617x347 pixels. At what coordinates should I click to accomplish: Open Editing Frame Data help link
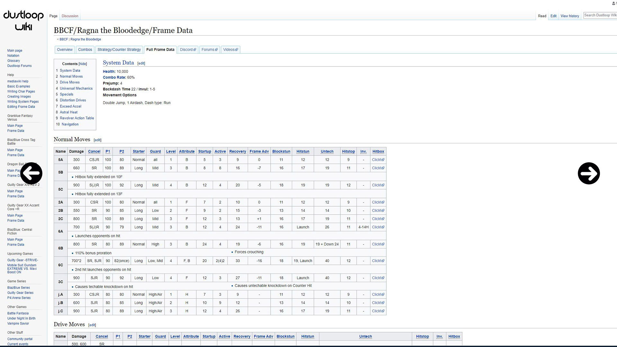[21, 107]
